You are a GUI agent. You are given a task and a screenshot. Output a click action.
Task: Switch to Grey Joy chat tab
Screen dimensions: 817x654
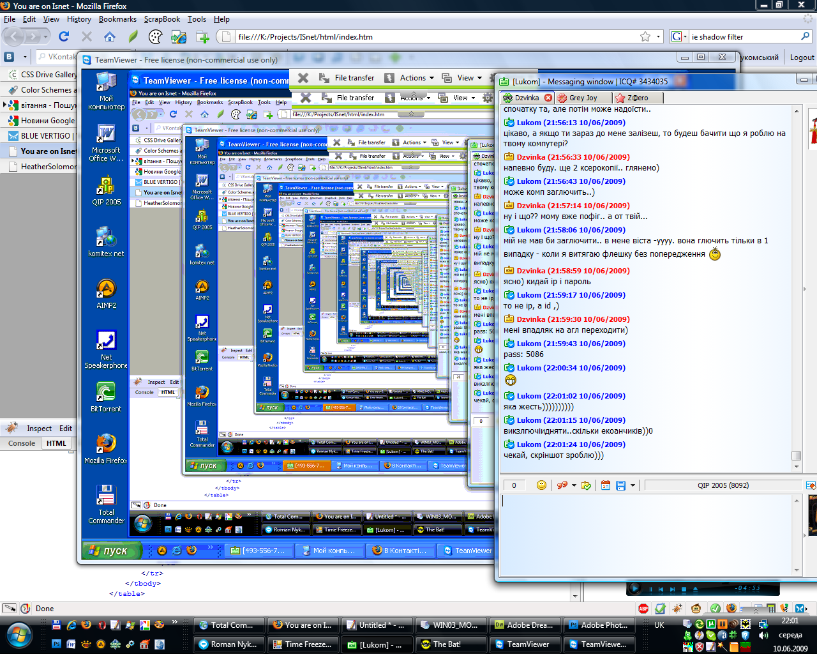pos(583,98)
